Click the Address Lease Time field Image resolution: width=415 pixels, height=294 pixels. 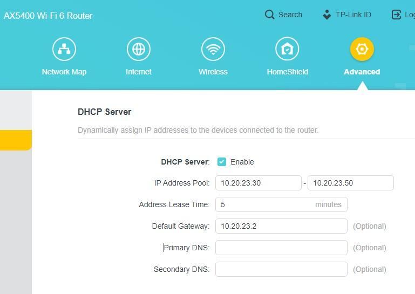(x=281, y=204)
